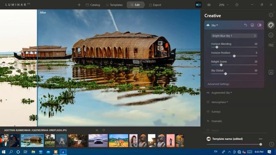Adjust the Sky Global slider
Screen dimensions: 276x155
tap(226, 74)
